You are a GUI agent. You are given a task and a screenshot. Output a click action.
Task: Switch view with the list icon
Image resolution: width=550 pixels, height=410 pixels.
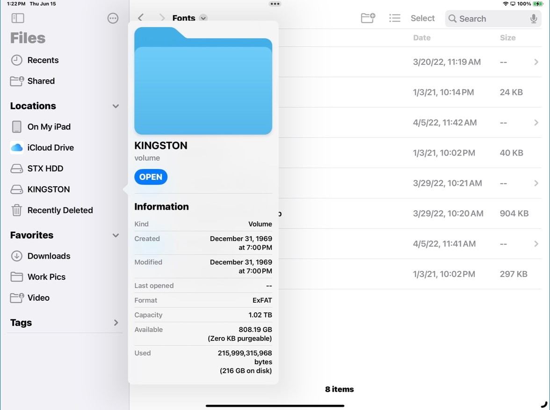tap(395, 18)
